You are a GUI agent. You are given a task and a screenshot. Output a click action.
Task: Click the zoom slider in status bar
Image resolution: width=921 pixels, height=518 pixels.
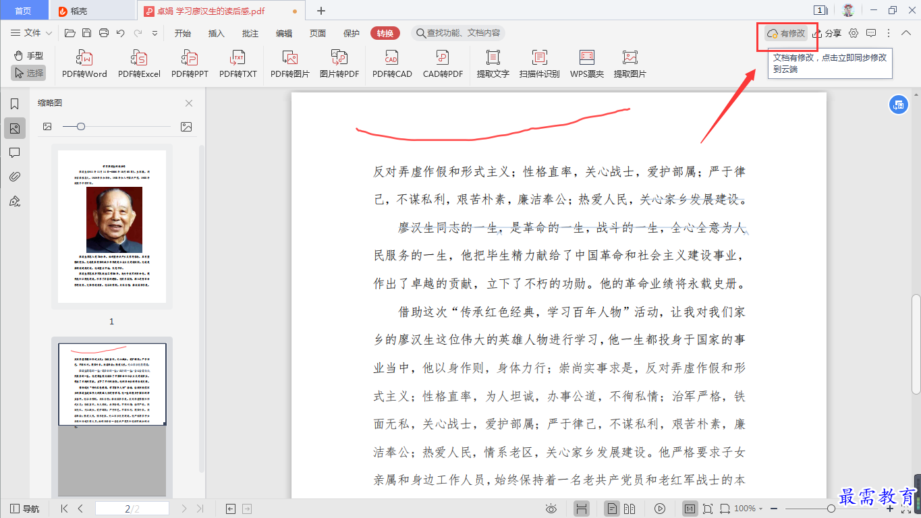point(831,509)
